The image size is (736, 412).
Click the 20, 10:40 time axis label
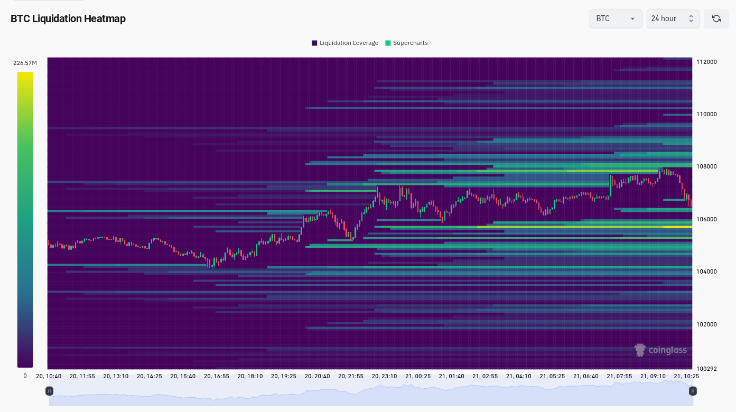(x=49, y=376)
